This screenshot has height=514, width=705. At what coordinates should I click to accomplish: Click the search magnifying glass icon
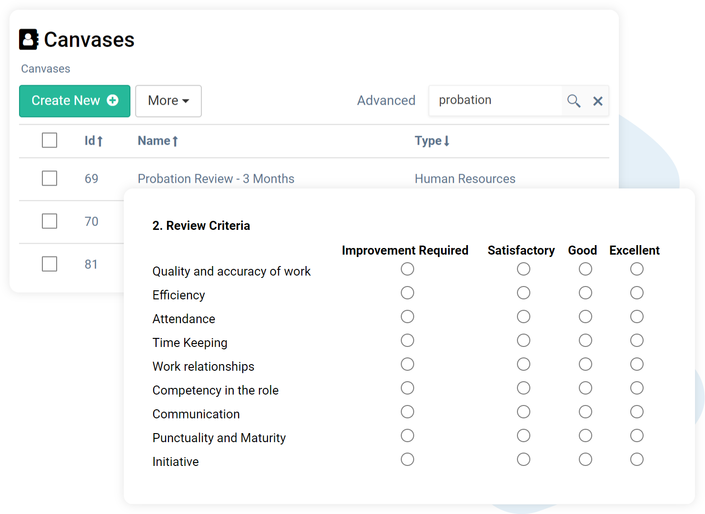(x=573, y=101)
